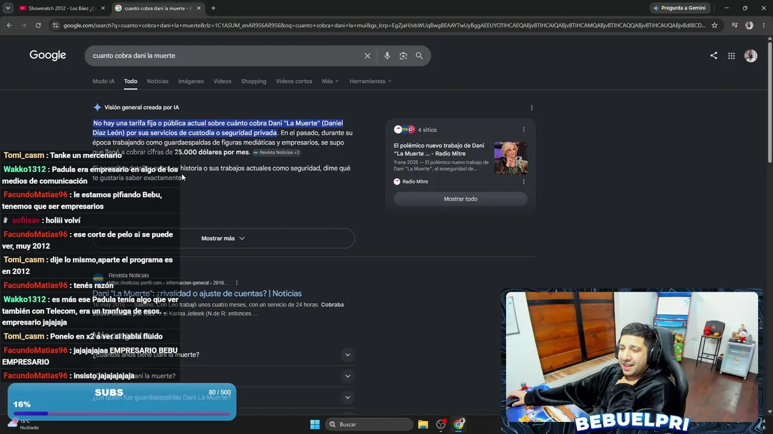The image size is (773, 434).
Task: Open the Windows Start menu
Action: [315, 424]
